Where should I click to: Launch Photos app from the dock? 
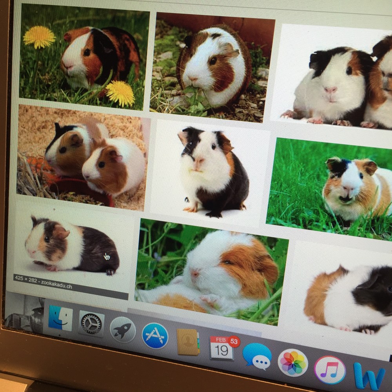click(293, 363)
